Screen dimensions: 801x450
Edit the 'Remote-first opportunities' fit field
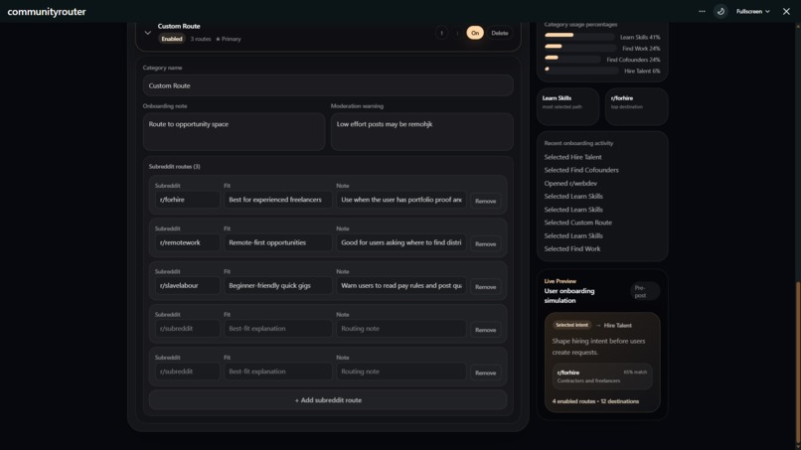point(278,242)
